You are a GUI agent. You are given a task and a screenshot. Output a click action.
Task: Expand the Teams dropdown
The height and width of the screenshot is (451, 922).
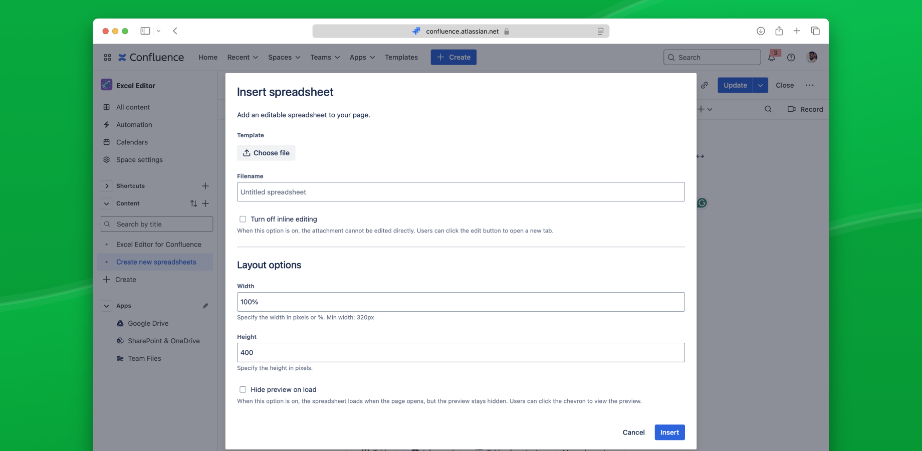pos(325,58)
